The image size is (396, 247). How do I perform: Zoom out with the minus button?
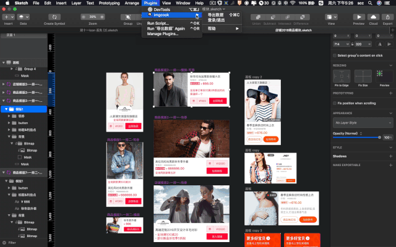click(84, 17)
